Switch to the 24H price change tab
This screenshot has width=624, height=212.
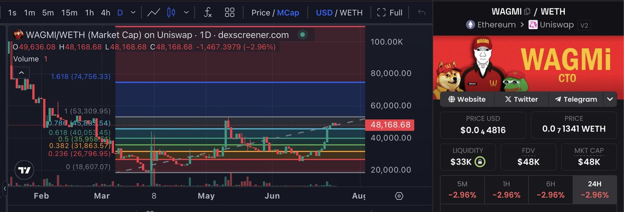(x=595, y=190)
